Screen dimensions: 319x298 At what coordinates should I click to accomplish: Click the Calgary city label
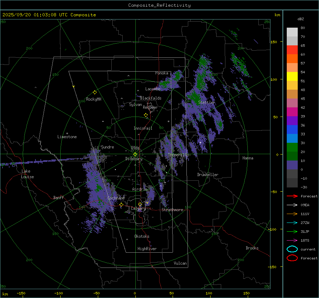[x=138, y=209]
